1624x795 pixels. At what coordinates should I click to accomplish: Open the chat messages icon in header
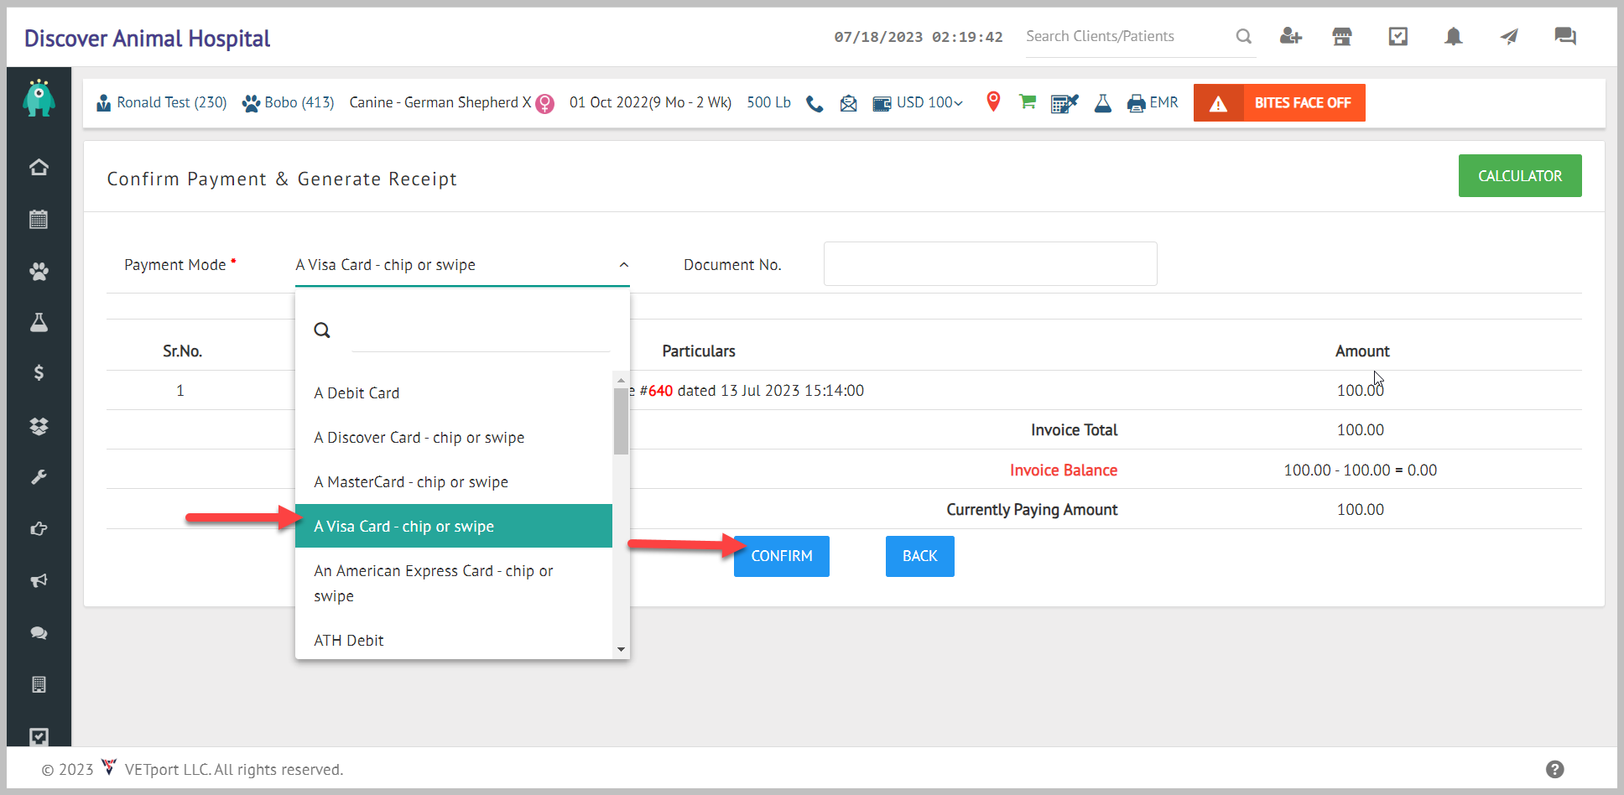click(x=1565, y=36)
